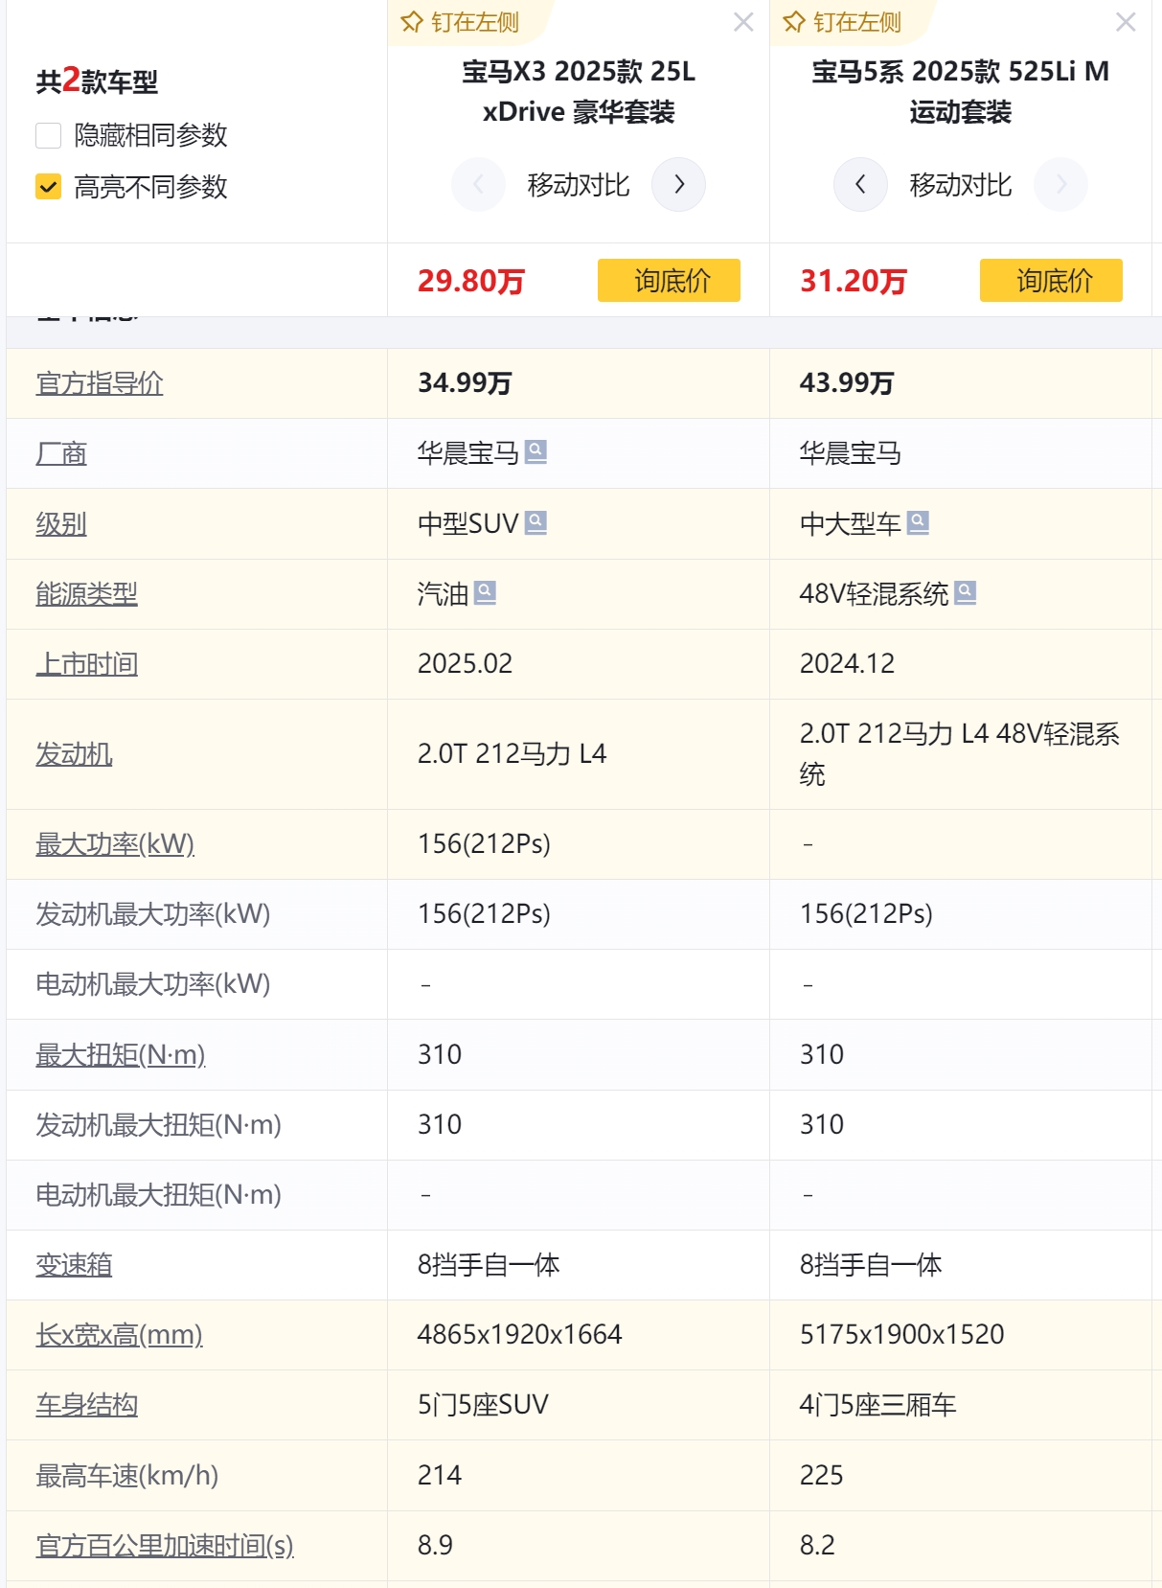Open the 官方百公里加速时间(s) parameter link
The height and width of the screenshot is (1588, 1162).
(x=165, y=1545)
